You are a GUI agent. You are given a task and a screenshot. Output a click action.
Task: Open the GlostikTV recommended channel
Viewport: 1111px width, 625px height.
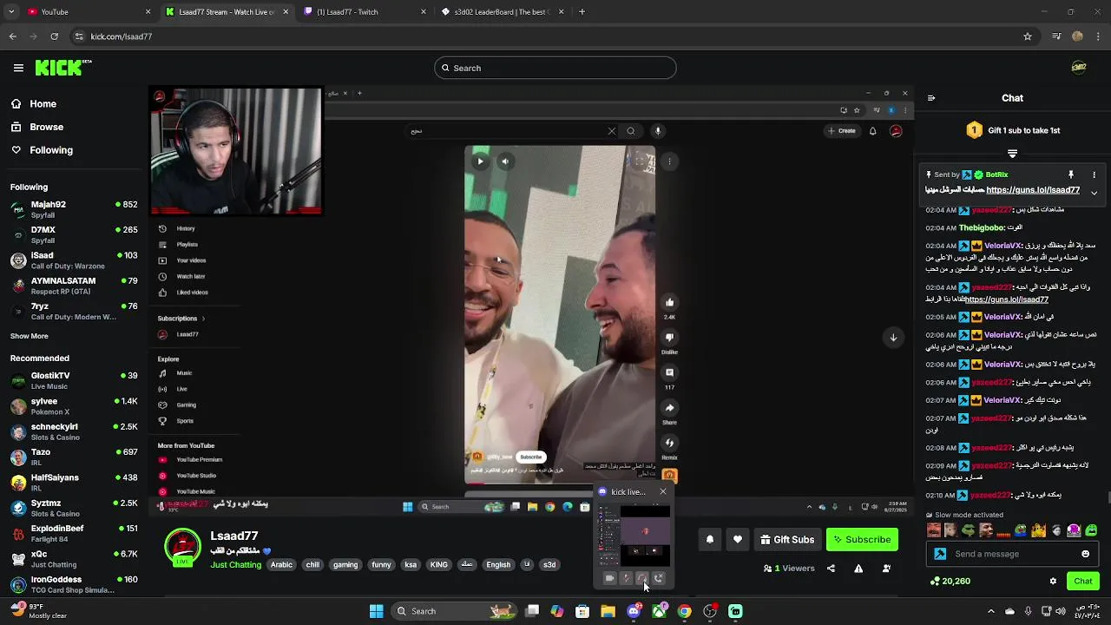coord(74,380)
